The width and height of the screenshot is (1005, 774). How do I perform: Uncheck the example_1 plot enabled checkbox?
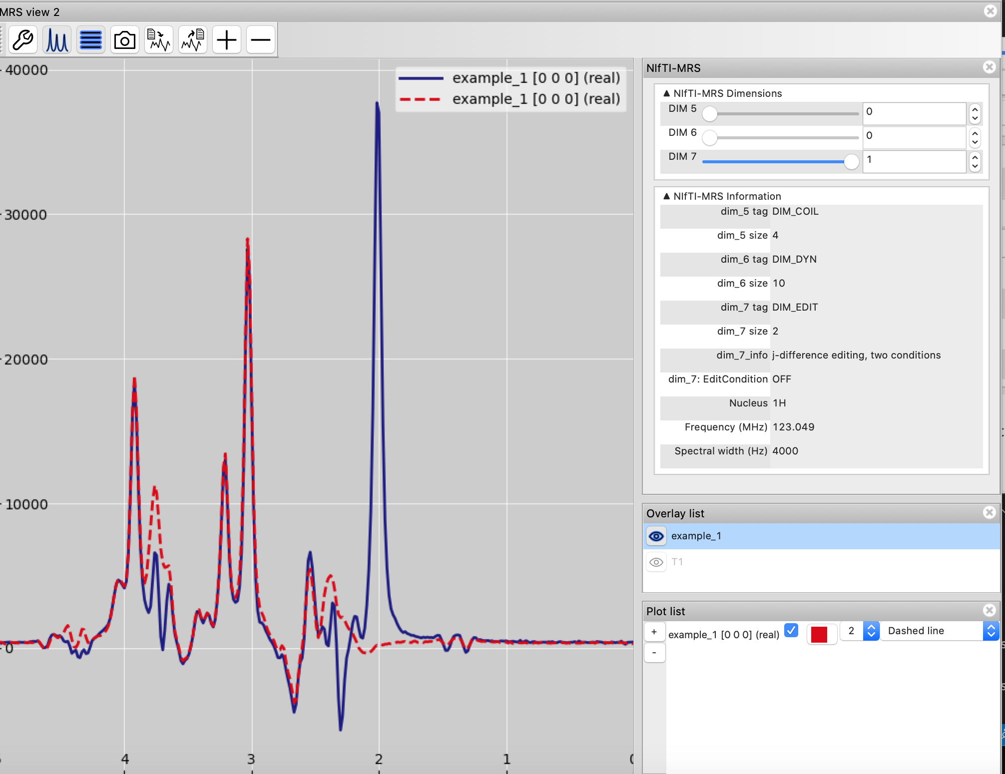click(791, 630)
